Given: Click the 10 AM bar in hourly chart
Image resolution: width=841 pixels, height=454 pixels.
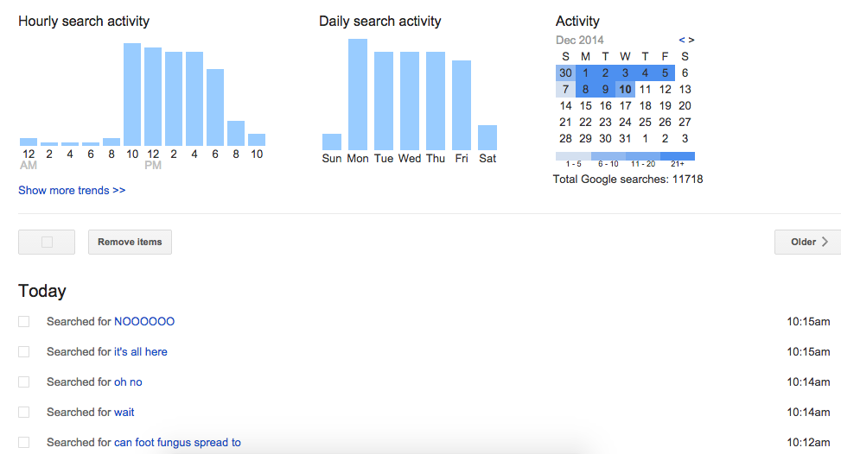Looking at the screenshot, I should click(132, 94).
